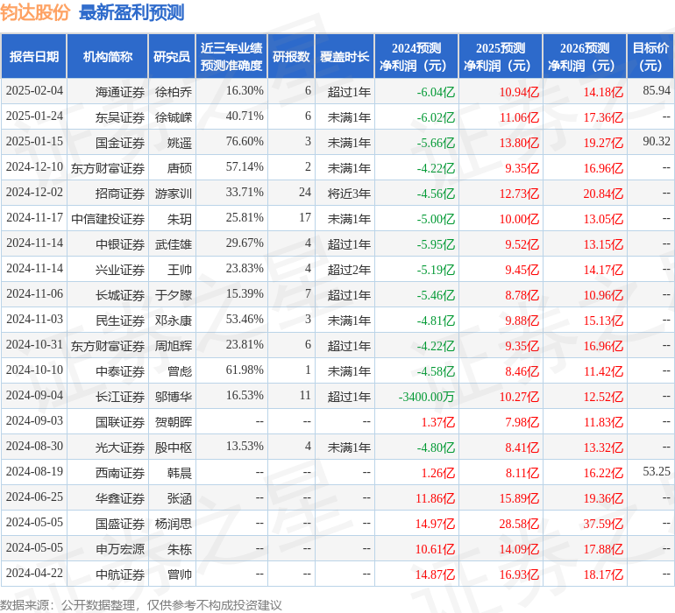Select the 2025预测净利润 column header
675x613 pixels.
[x=501, y=56]
